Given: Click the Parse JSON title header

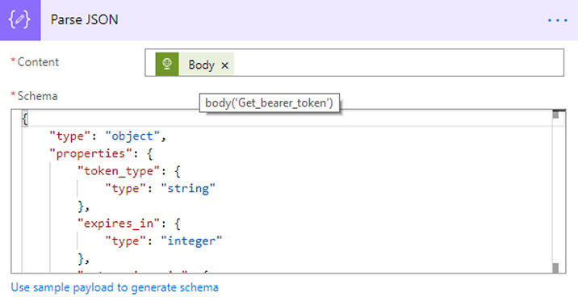Looking at the screenshot, I should tap(85, 19).
